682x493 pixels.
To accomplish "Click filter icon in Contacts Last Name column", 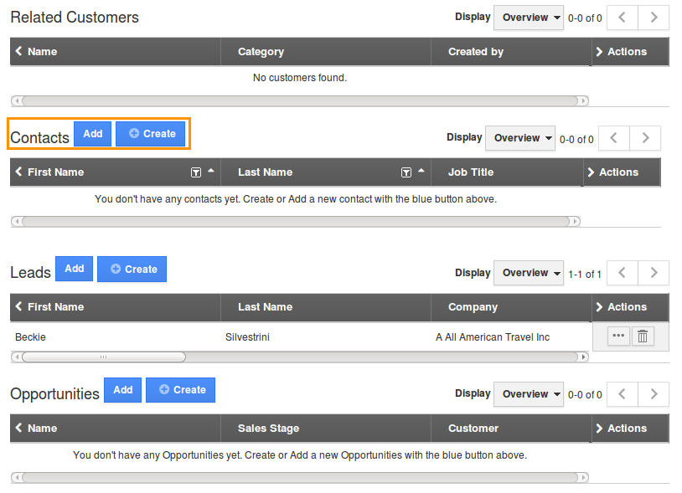I will pos(406,172).
